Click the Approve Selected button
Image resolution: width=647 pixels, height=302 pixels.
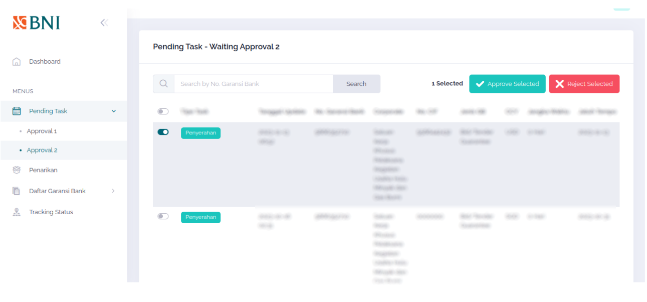coord(507,84)
